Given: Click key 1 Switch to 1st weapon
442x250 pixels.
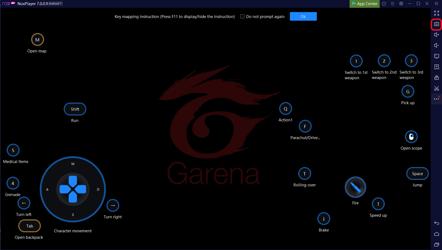Looking at the screenshot, I should [x=356, y=61].
